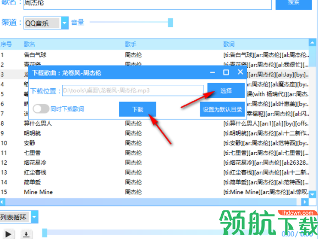This screenshot has height=239, width=318.
Task: Click the down arrow of the vertical scrollbar
Action: point(312,194)
